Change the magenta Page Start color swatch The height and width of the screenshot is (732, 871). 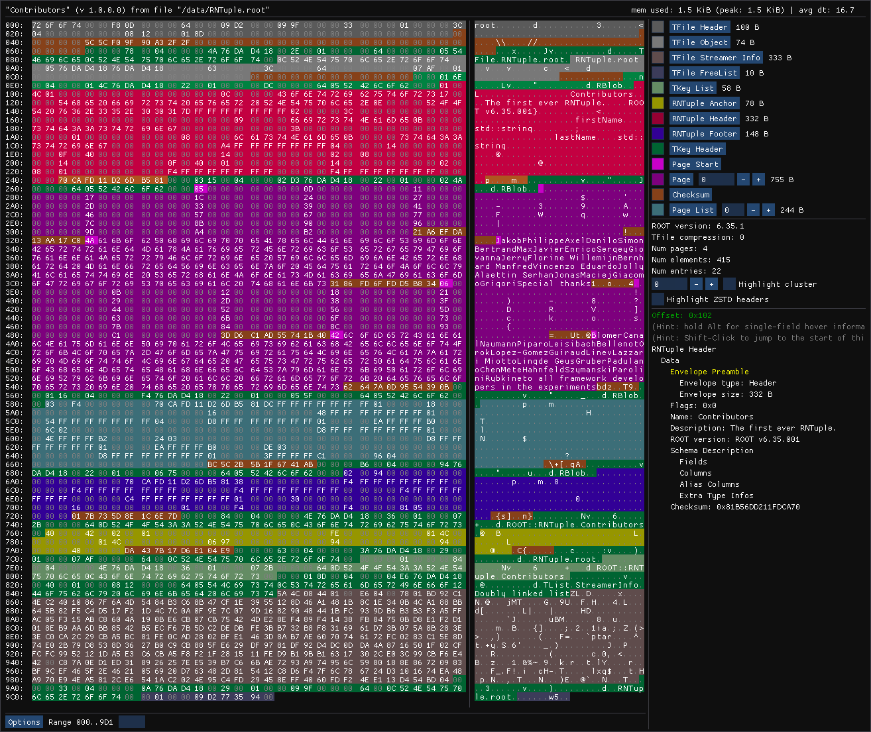click(x=658, y=164)
